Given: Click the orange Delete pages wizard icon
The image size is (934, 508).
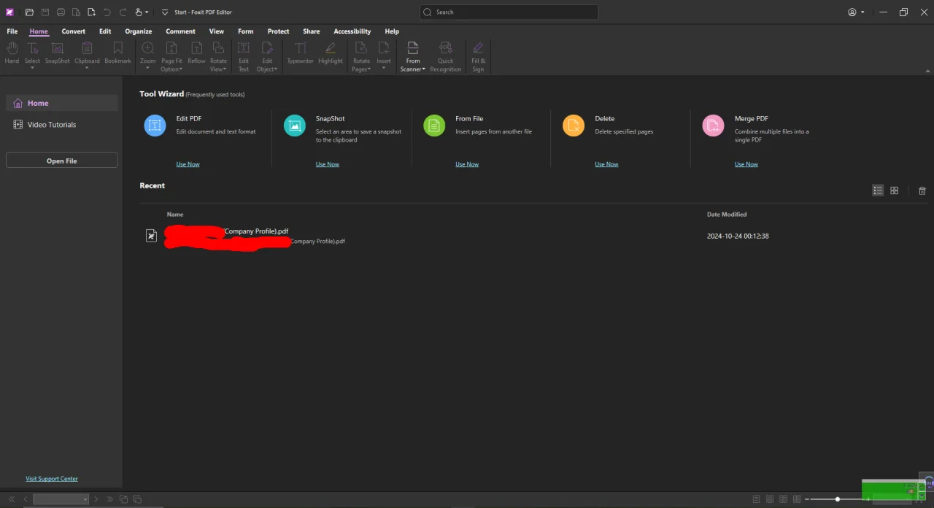Looking at the screenshot, I should tap(574, 126).
